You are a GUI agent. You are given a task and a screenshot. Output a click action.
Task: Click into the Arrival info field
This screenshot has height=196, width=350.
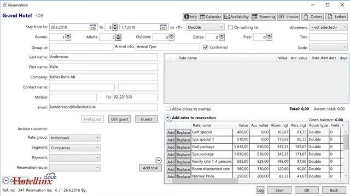(168, 47)
